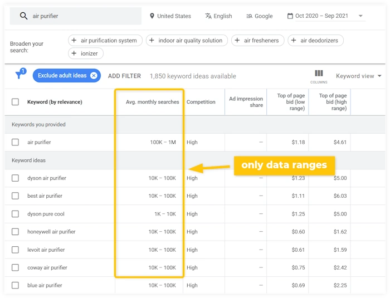Click the 1K – 10K search volume
The image size is (390, 298).
(165, 214)
